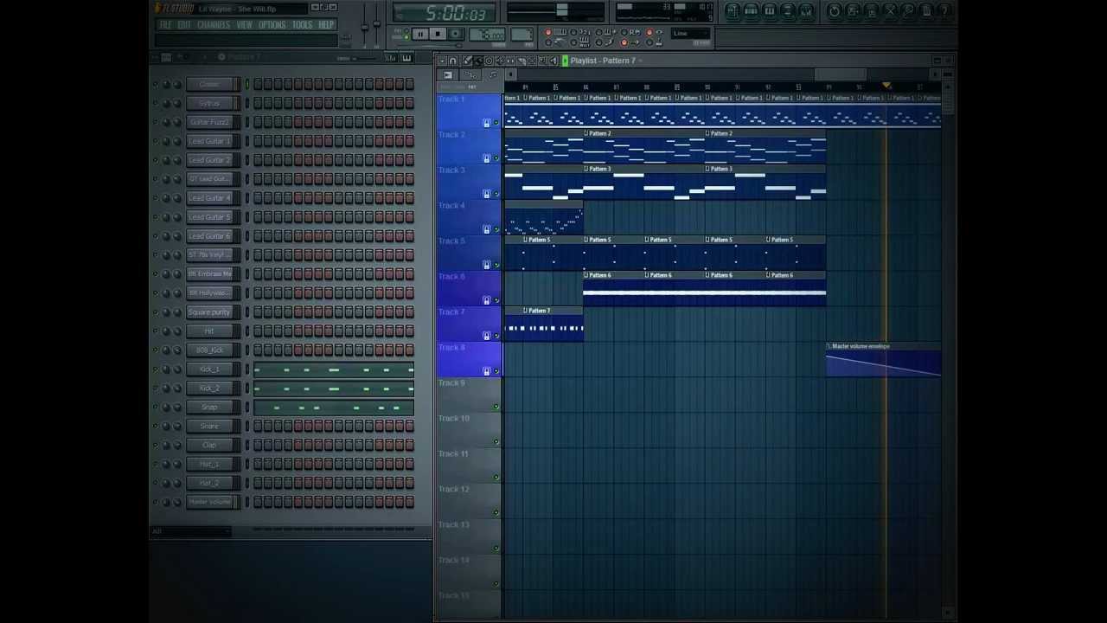This screenshot has width=1107, height=623.
Task: Select the Zoom tool in Playlist toolbar
Action: pos(542,61)
